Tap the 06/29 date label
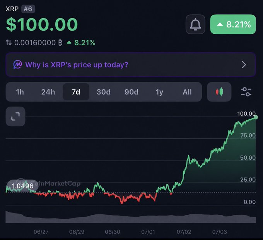 click(77, 232)
